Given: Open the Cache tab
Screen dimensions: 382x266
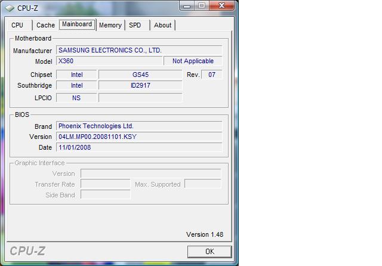Looking at the screenshot, I should pyautogui.click(x=45, y=25).
